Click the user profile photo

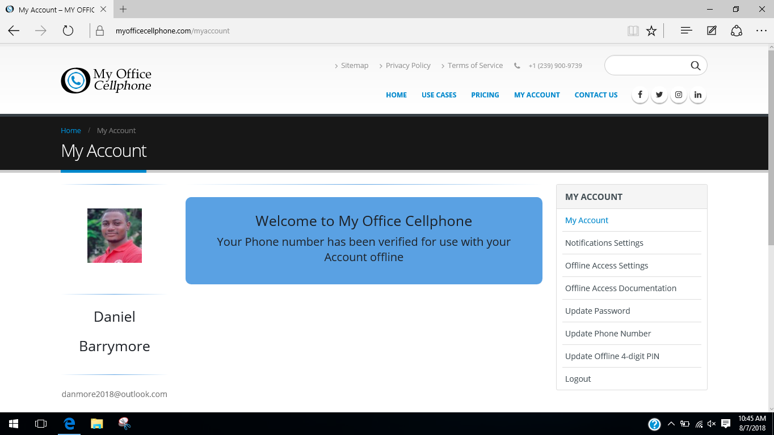tap(115, 236)
